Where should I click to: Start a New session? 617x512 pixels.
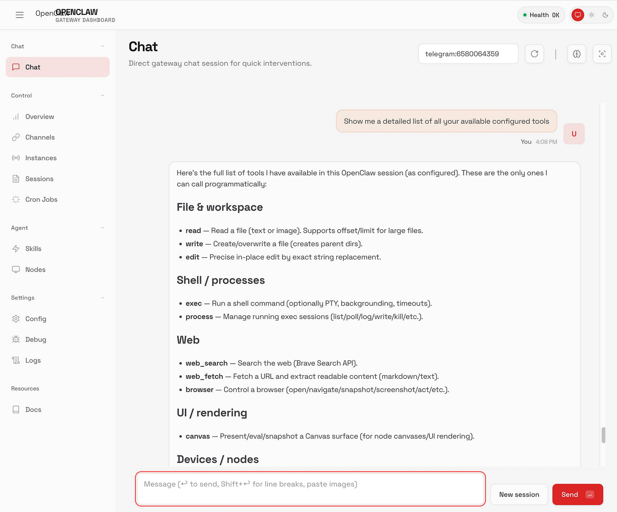(519, 494)
